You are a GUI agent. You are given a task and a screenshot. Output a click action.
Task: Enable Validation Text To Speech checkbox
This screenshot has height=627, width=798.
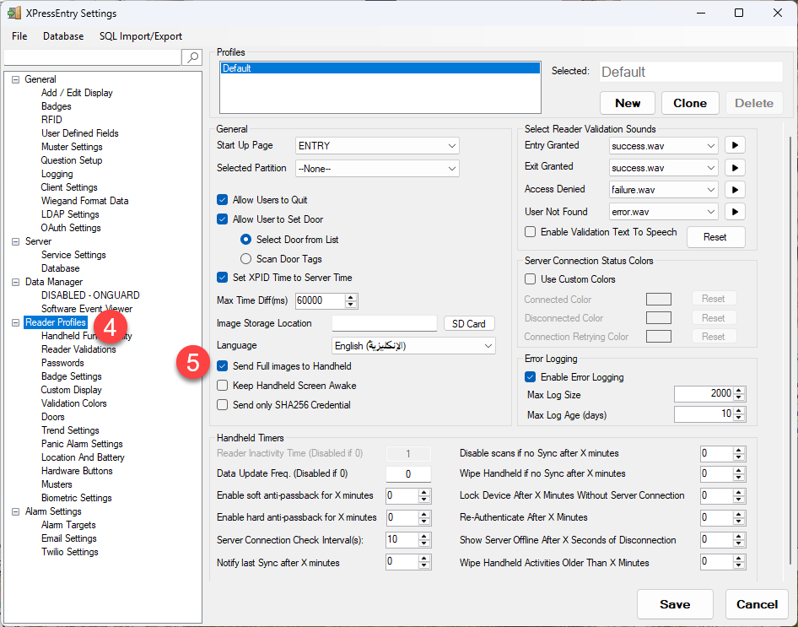tap(531, 231)
